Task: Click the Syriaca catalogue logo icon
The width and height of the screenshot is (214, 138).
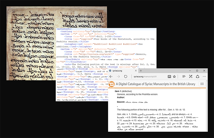Action: click(x=111, y=84)
